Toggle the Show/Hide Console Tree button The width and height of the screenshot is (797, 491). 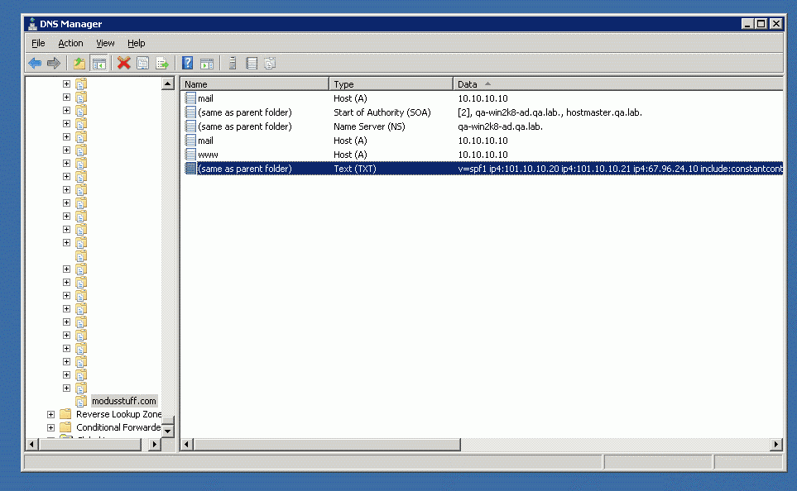[99, 63]
